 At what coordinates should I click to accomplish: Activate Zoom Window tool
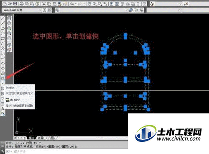coord(100,4)
